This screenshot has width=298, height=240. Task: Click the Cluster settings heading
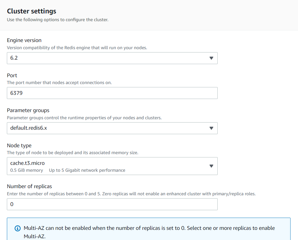[x=31, y=11]
